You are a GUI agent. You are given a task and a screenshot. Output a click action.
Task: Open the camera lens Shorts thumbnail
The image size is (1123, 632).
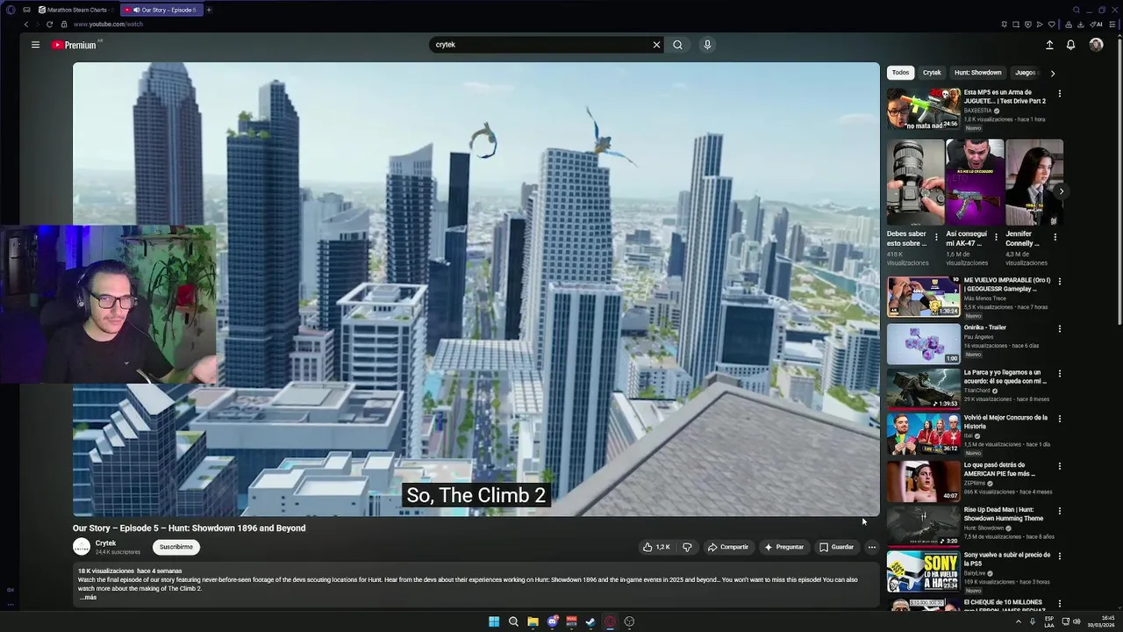point(915,182)
